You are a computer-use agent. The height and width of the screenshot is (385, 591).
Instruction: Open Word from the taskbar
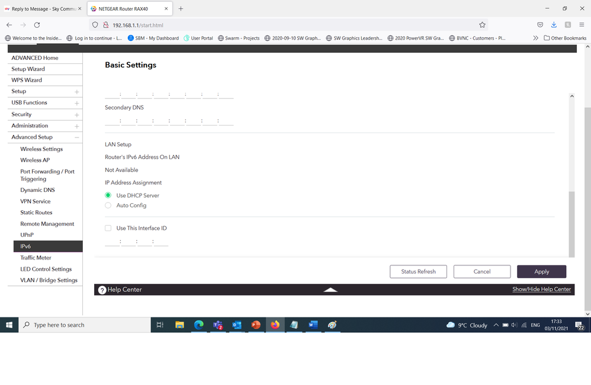point(313,325)
